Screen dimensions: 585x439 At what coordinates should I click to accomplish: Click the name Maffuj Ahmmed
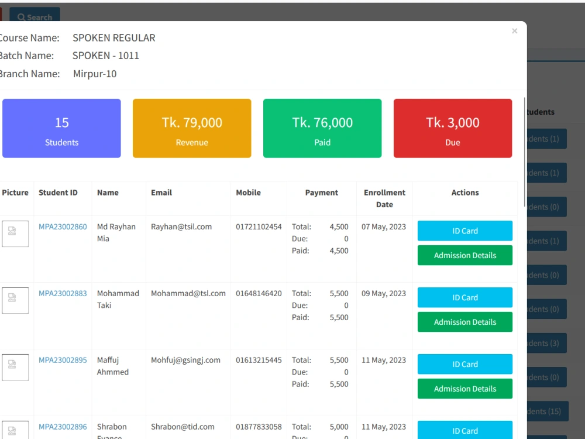[x=113, y=366]
